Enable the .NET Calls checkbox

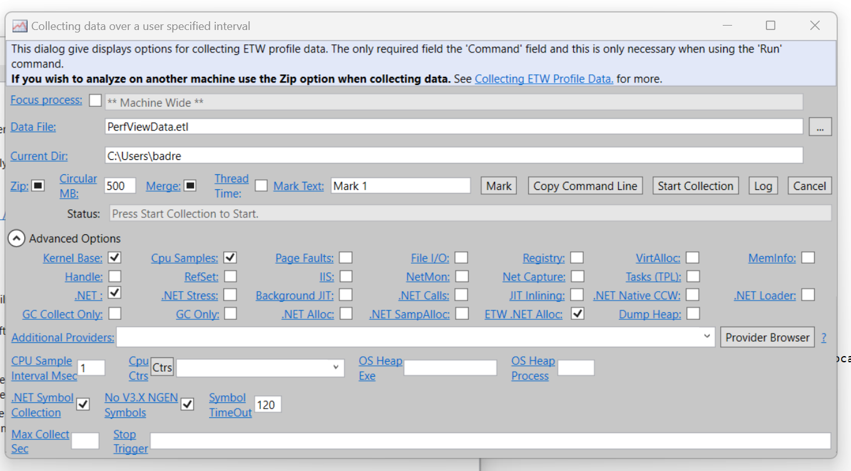click(461, 295)
